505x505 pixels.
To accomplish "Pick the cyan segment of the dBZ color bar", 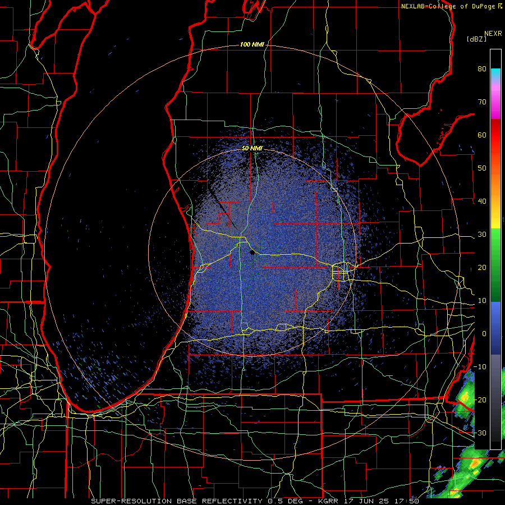I will pos(495,74).
